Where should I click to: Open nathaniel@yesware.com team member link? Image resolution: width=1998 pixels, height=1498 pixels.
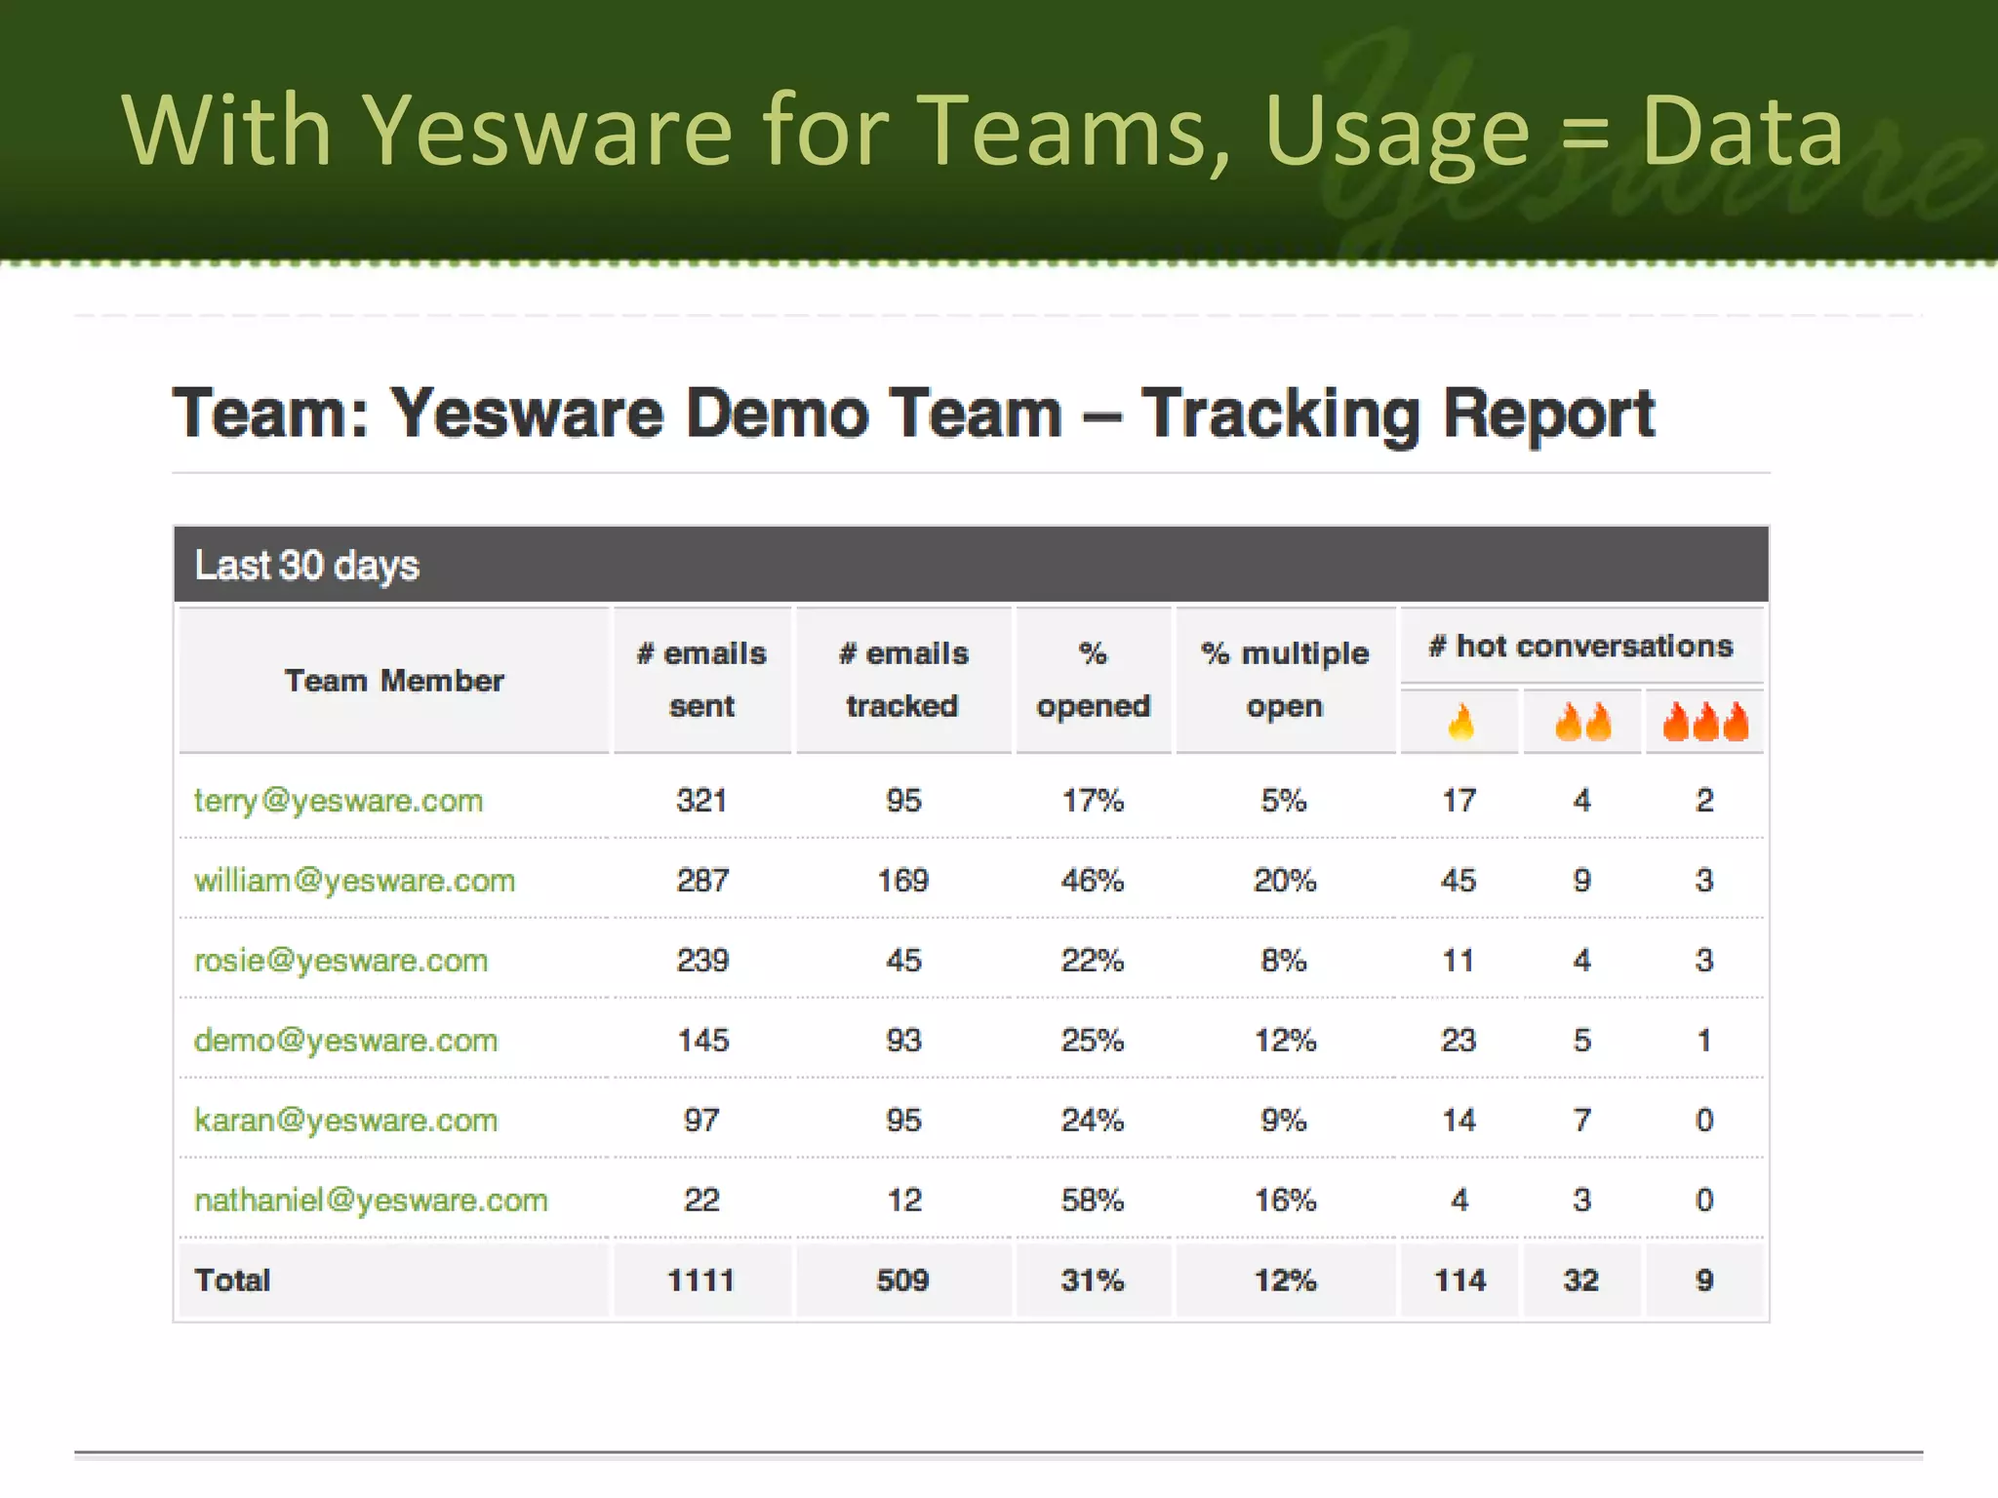(x=371, y=1201)
